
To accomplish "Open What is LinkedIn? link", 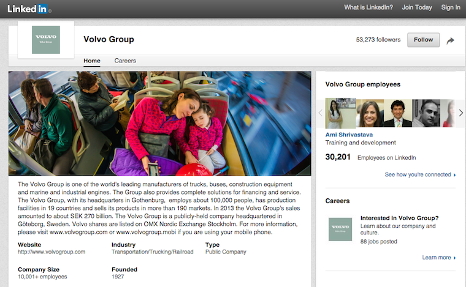I will coord(369,7).
